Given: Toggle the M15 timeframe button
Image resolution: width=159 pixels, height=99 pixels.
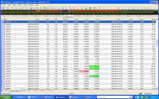Looking at the screenshot, I should 145,8.
